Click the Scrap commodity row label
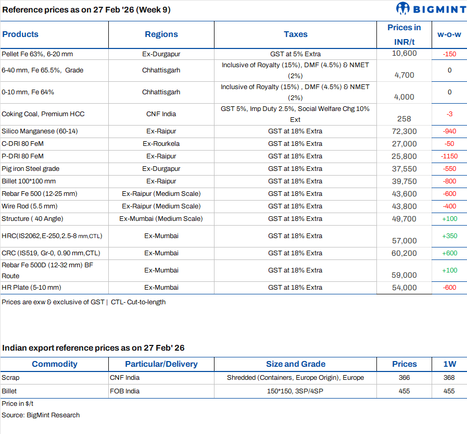467x434 pixels. (10, 378)
